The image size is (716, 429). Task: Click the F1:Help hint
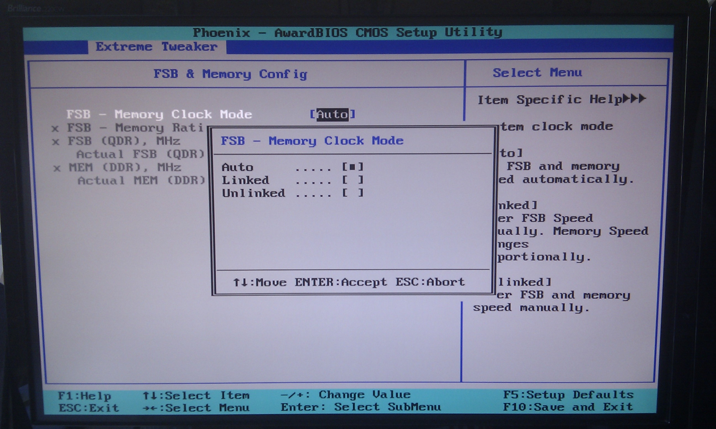(x=84, y=396)
